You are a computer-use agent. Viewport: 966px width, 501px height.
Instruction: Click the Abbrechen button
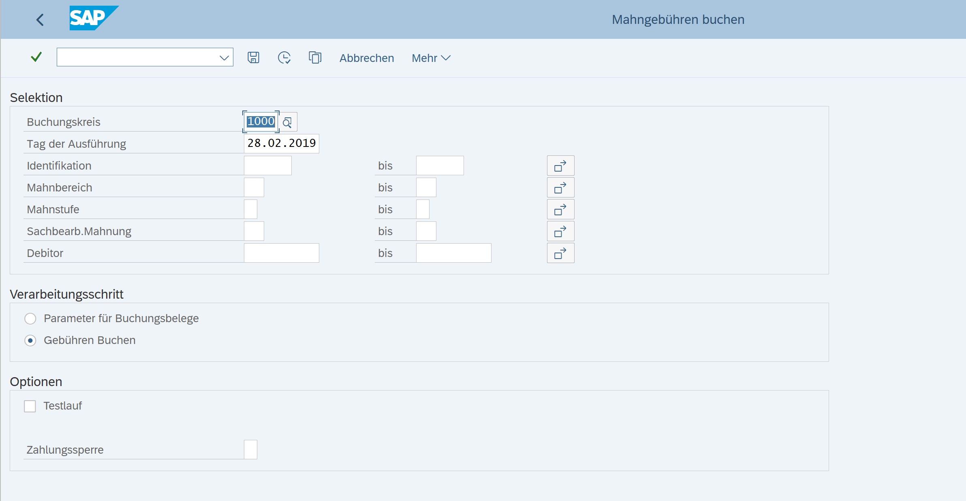[x=366, y=58]
